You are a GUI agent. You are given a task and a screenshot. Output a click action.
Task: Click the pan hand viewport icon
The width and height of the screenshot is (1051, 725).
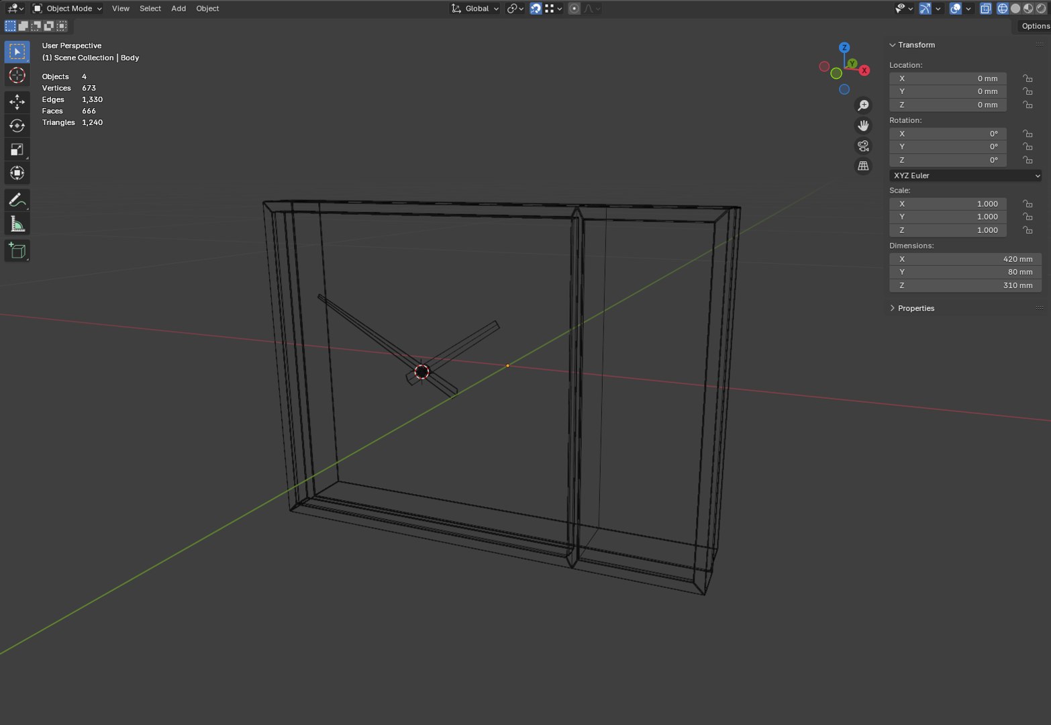click(863, 126)
